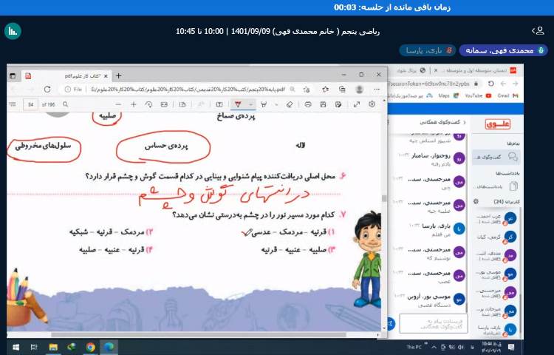The width and height of the screenshot is (554, 355).
Task: Click the PDF vertical scrollbar thumb
Action: tap(384, 198)
